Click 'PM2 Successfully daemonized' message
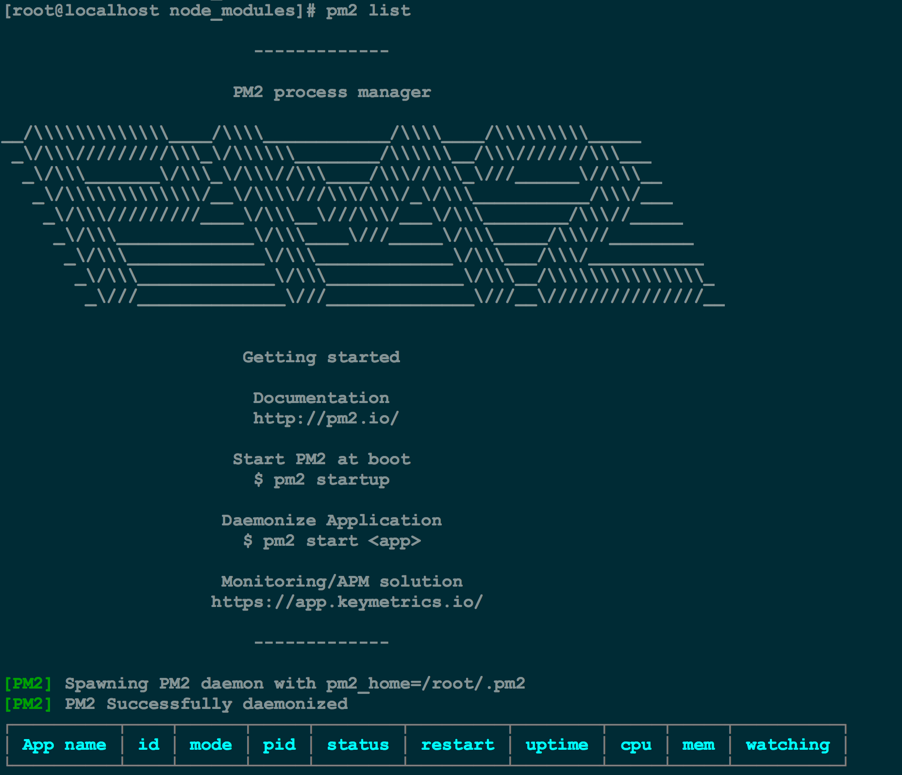This screenshot has width=902, height=775. 206,704
